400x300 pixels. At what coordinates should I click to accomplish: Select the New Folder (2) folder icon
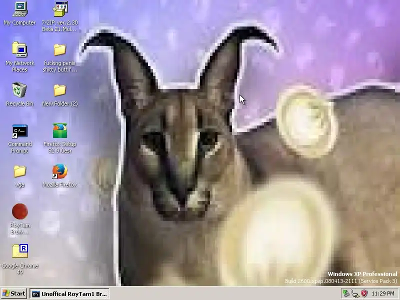click(x=59, y=90)
